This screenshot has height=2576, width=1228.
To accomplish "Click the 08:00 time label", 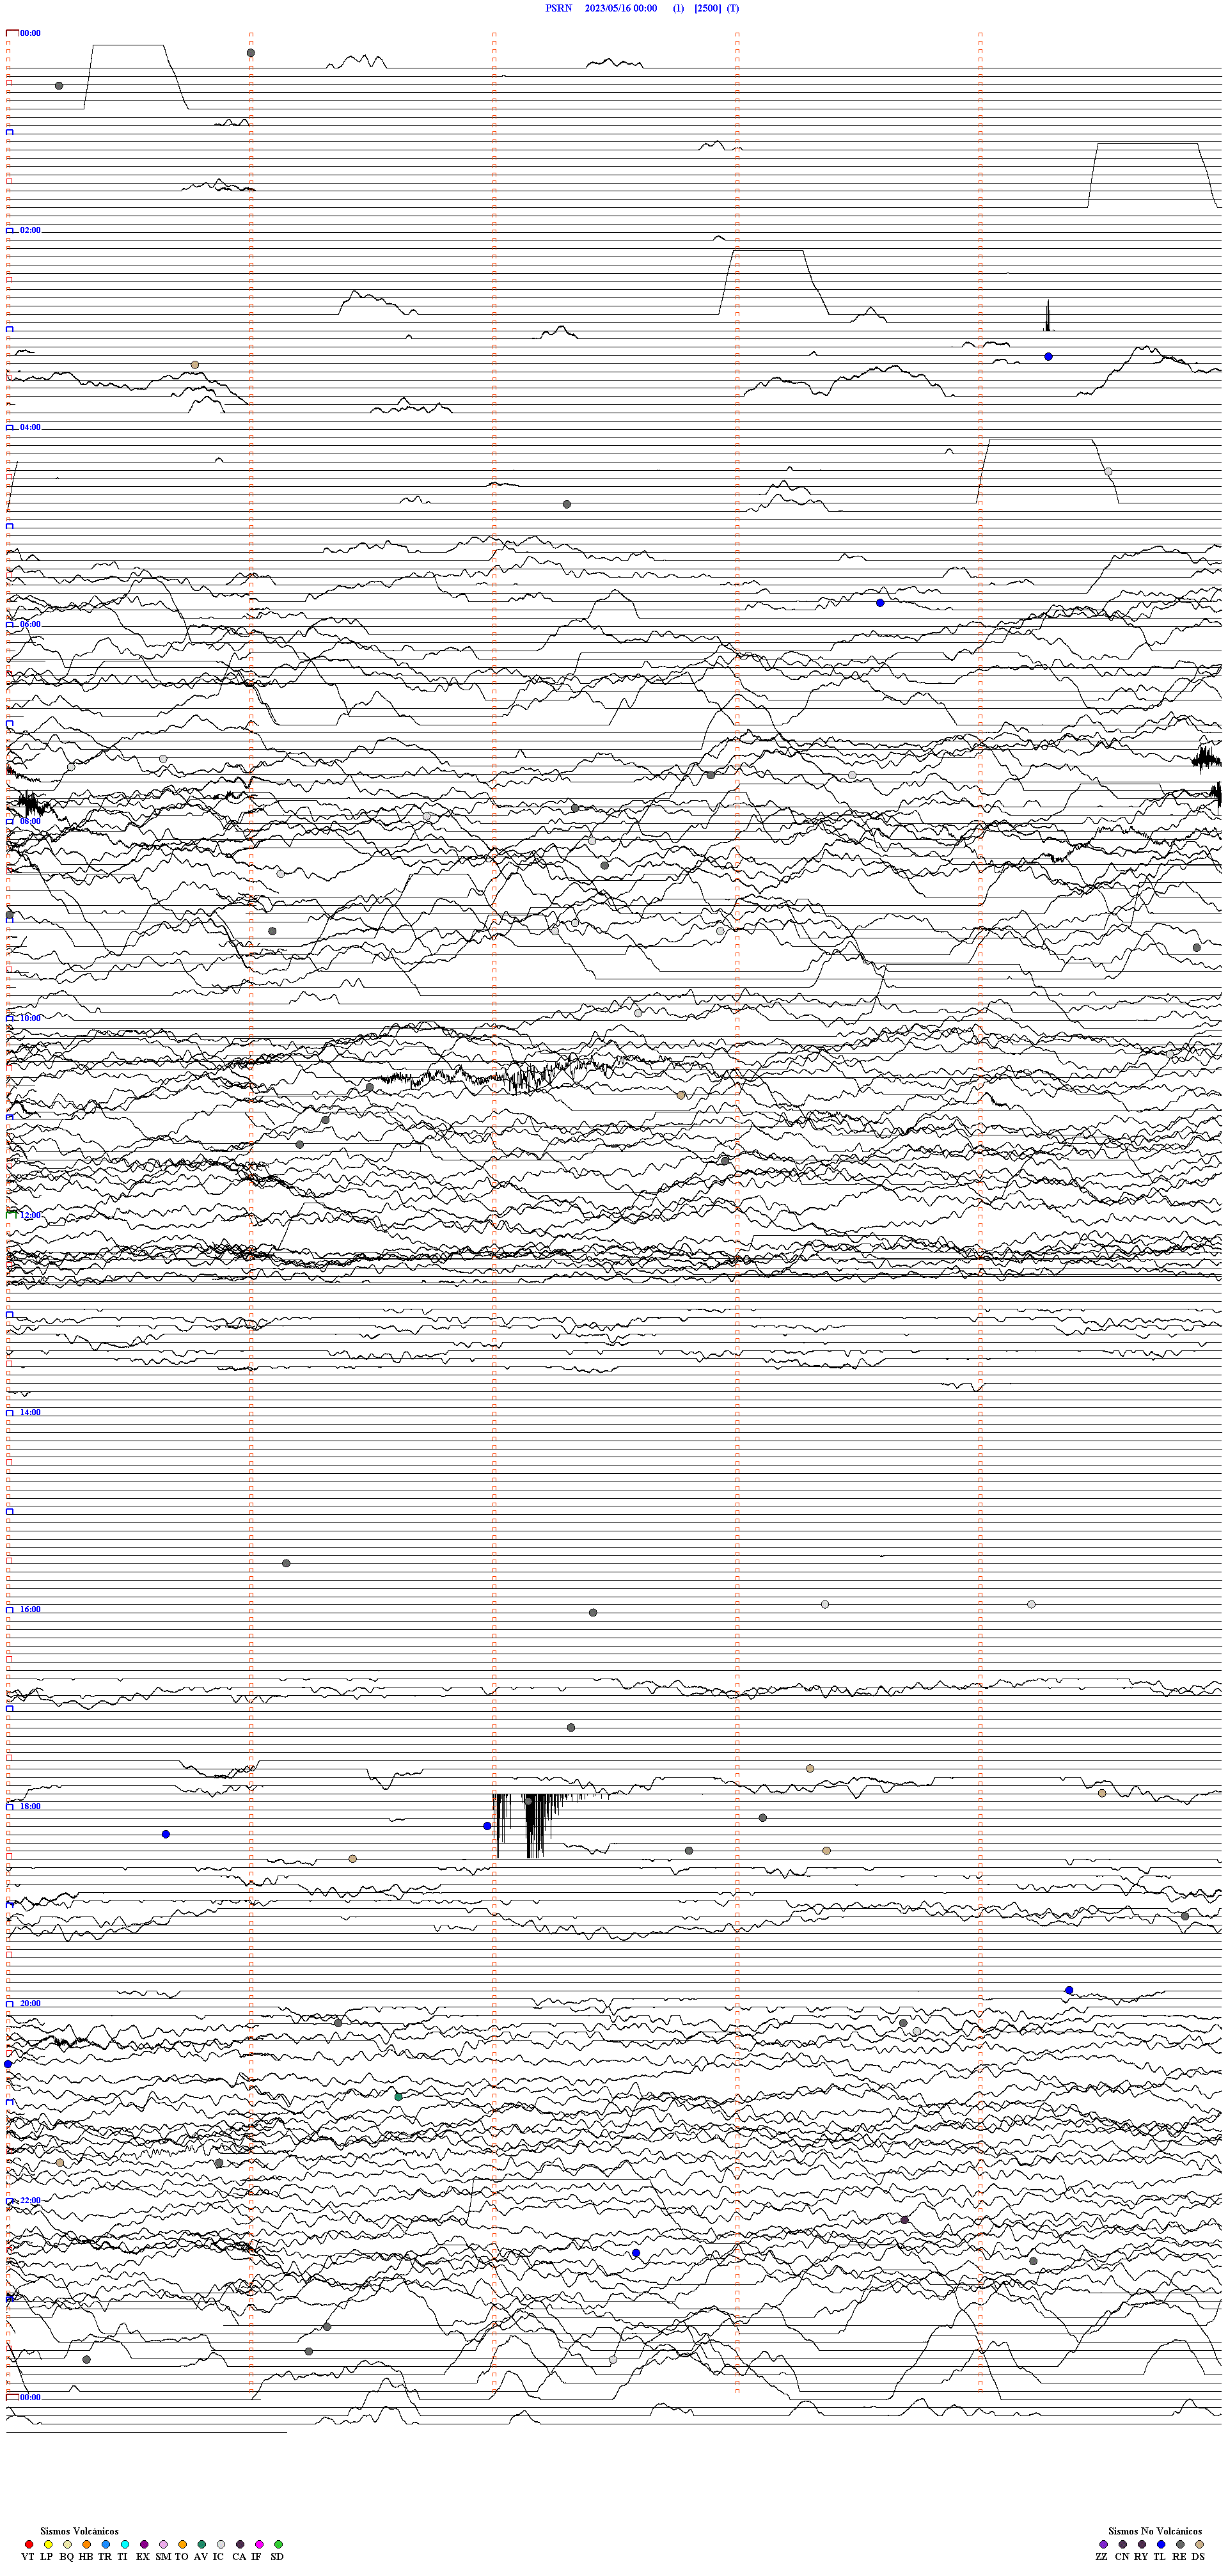I will coord(30,821).
